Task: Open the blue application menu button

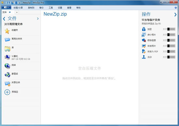Action: [x=6, y=8]
